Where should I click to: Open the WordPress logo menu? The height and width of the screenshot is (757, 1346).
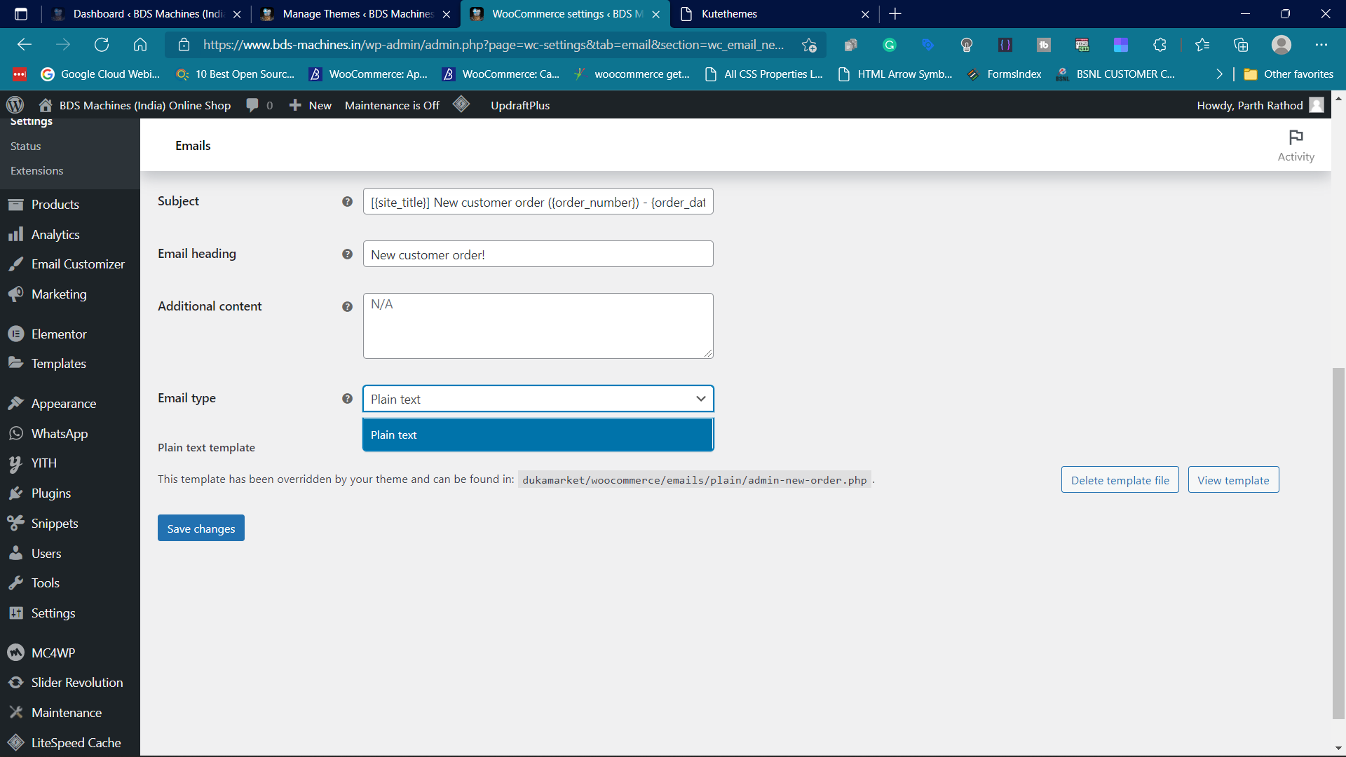[15, 105]
